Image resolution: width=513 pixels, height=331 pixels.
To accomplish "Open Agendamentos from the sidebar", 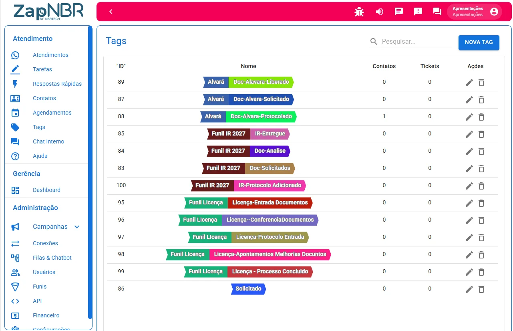I will click(52, 113).
